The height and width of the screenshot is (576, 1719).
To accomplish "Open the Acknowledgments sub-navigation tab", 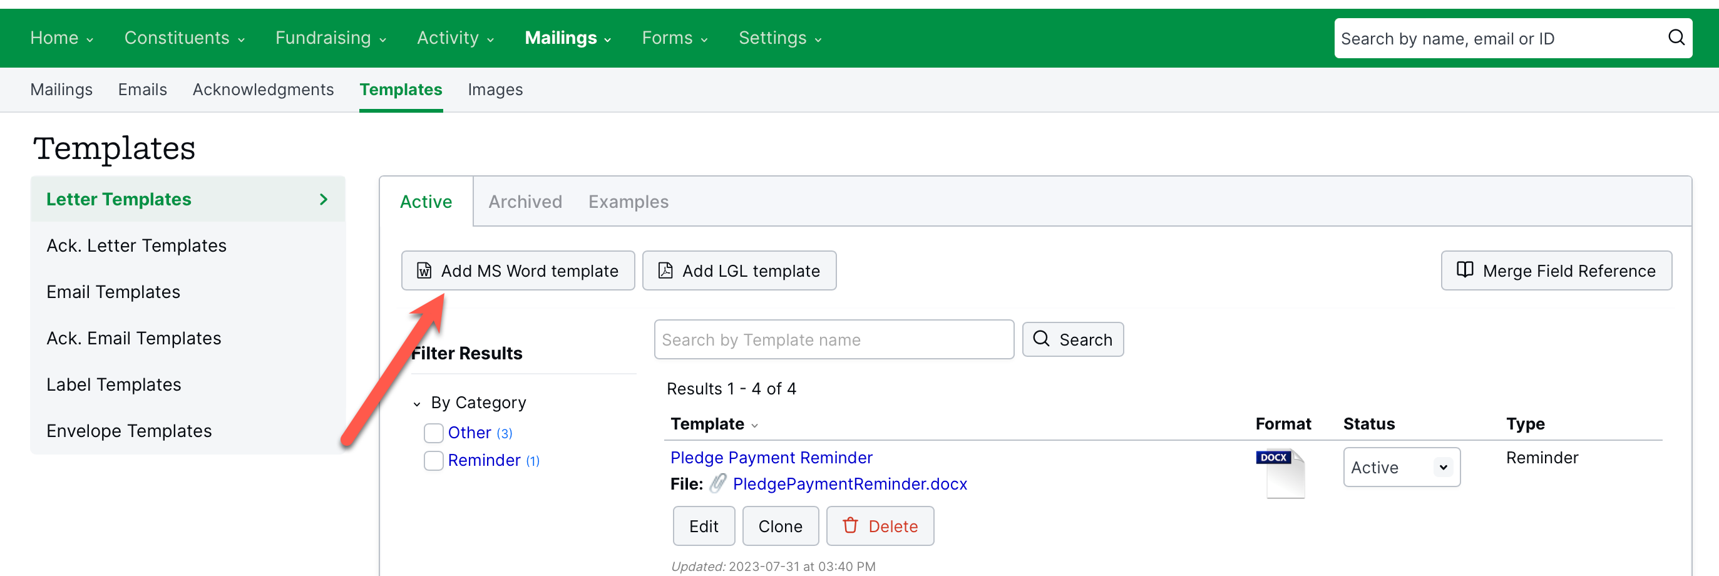I will pos(264,90).
